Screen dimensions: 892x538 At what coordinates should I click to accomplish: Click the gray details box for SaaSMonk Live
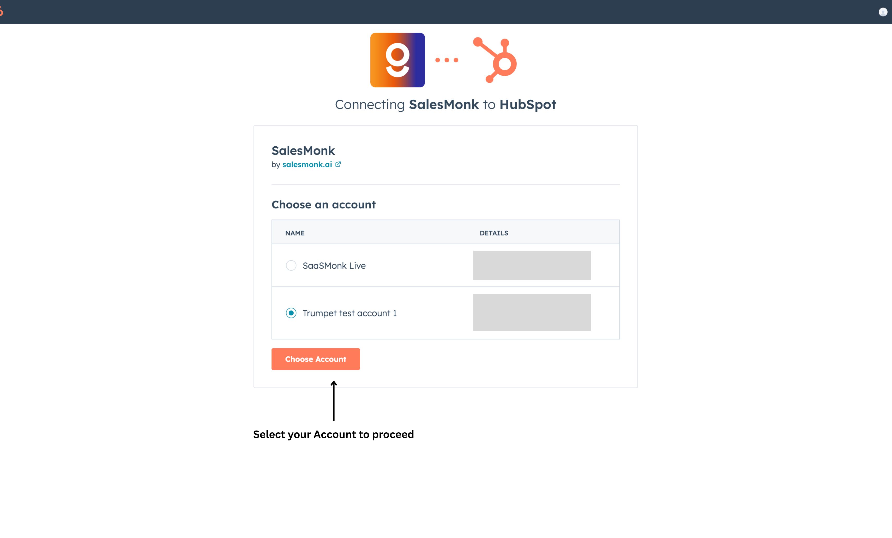(532, 265)
